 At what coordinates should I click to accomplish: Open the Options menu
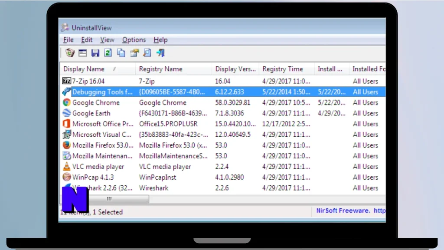tap(134, 40)
